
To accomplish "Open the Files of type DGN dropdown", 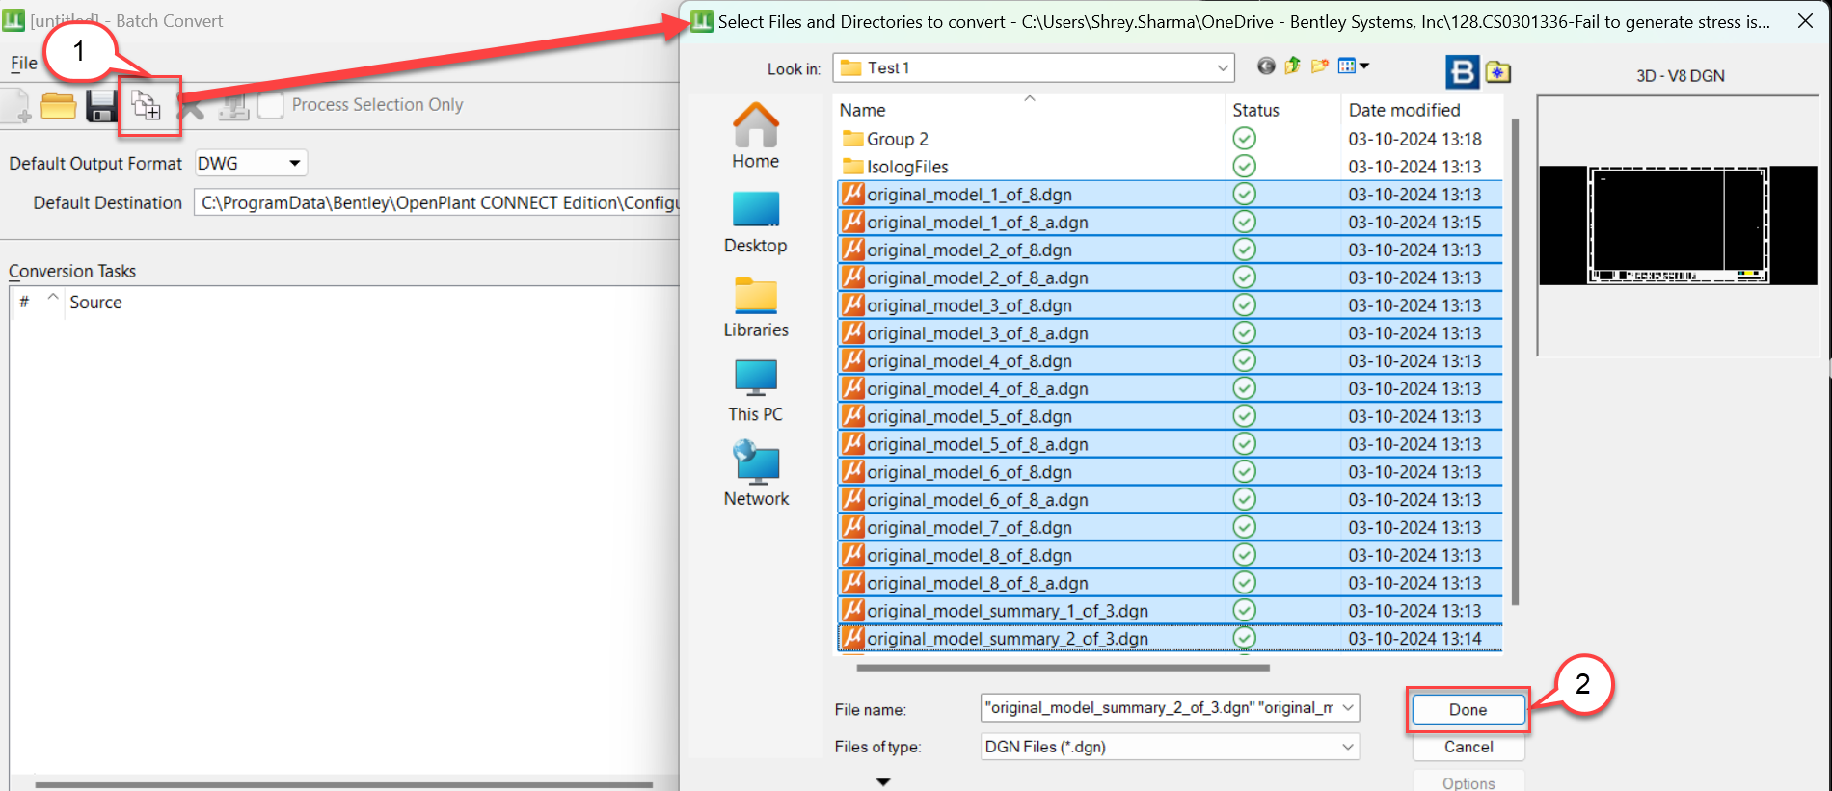I will [1170, 747].
